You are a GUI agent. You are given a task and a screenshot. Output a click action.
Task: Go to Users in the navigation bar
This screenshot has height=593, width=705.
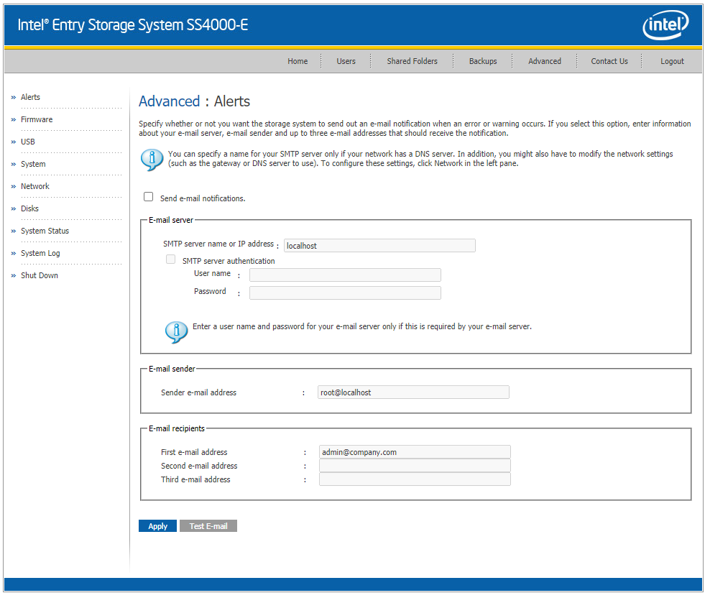click(x=346, y=61)
